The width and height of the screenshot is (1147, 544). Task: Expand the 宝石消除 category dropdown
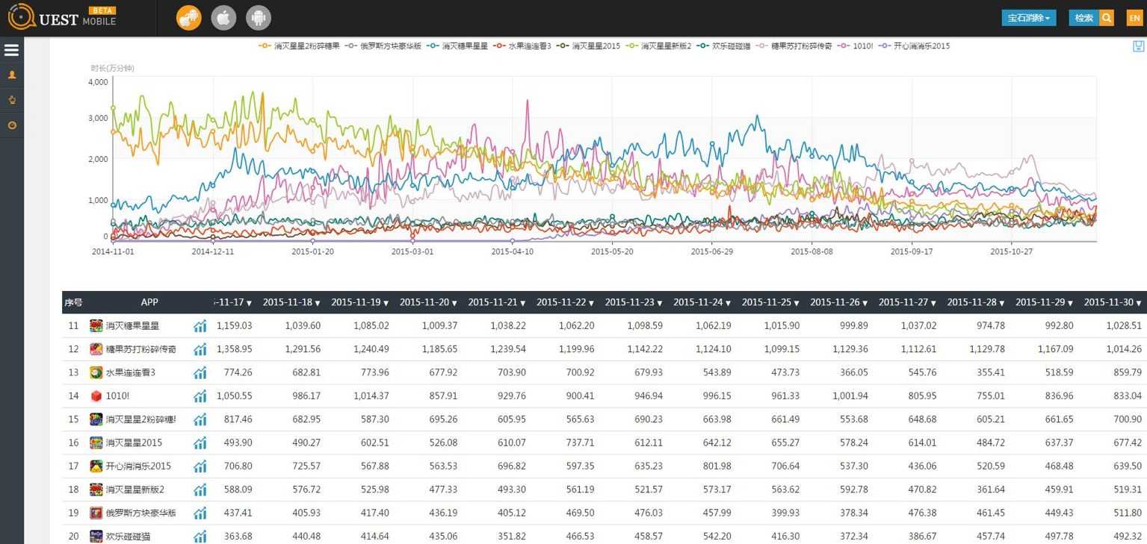point(1028,18)
